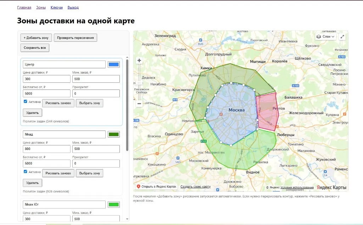Click the VKO airport icon on the map
363x225 pixels.
tap(178, 158)
